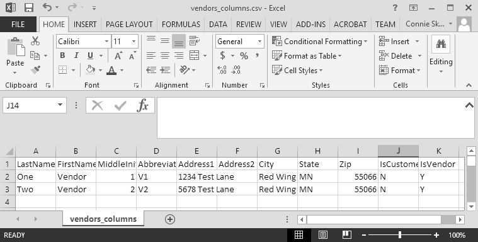Click the horizontal scrollbar thumb
Image resolution: width=478 pixels, height=242 pixels.
tap(373, 219)
